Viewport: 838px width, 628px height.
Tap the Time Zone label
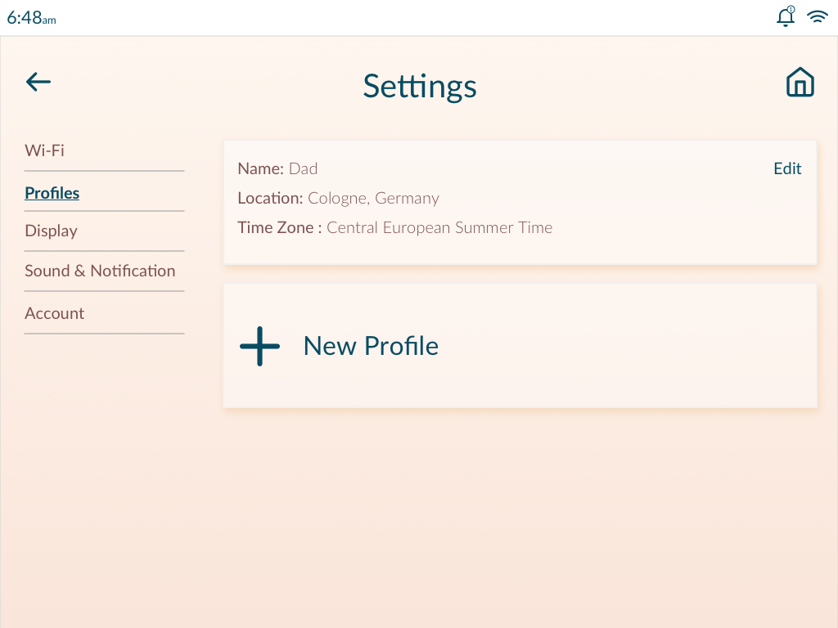(280, 227)
